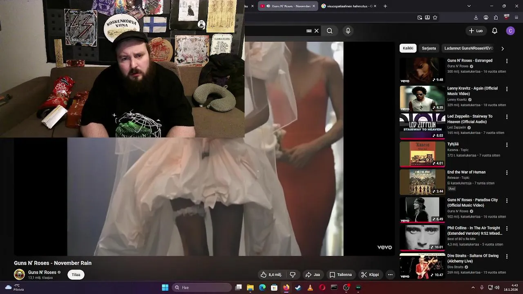Open Dire Straits Sultans Of Swing video

click(x=422, y=266)
